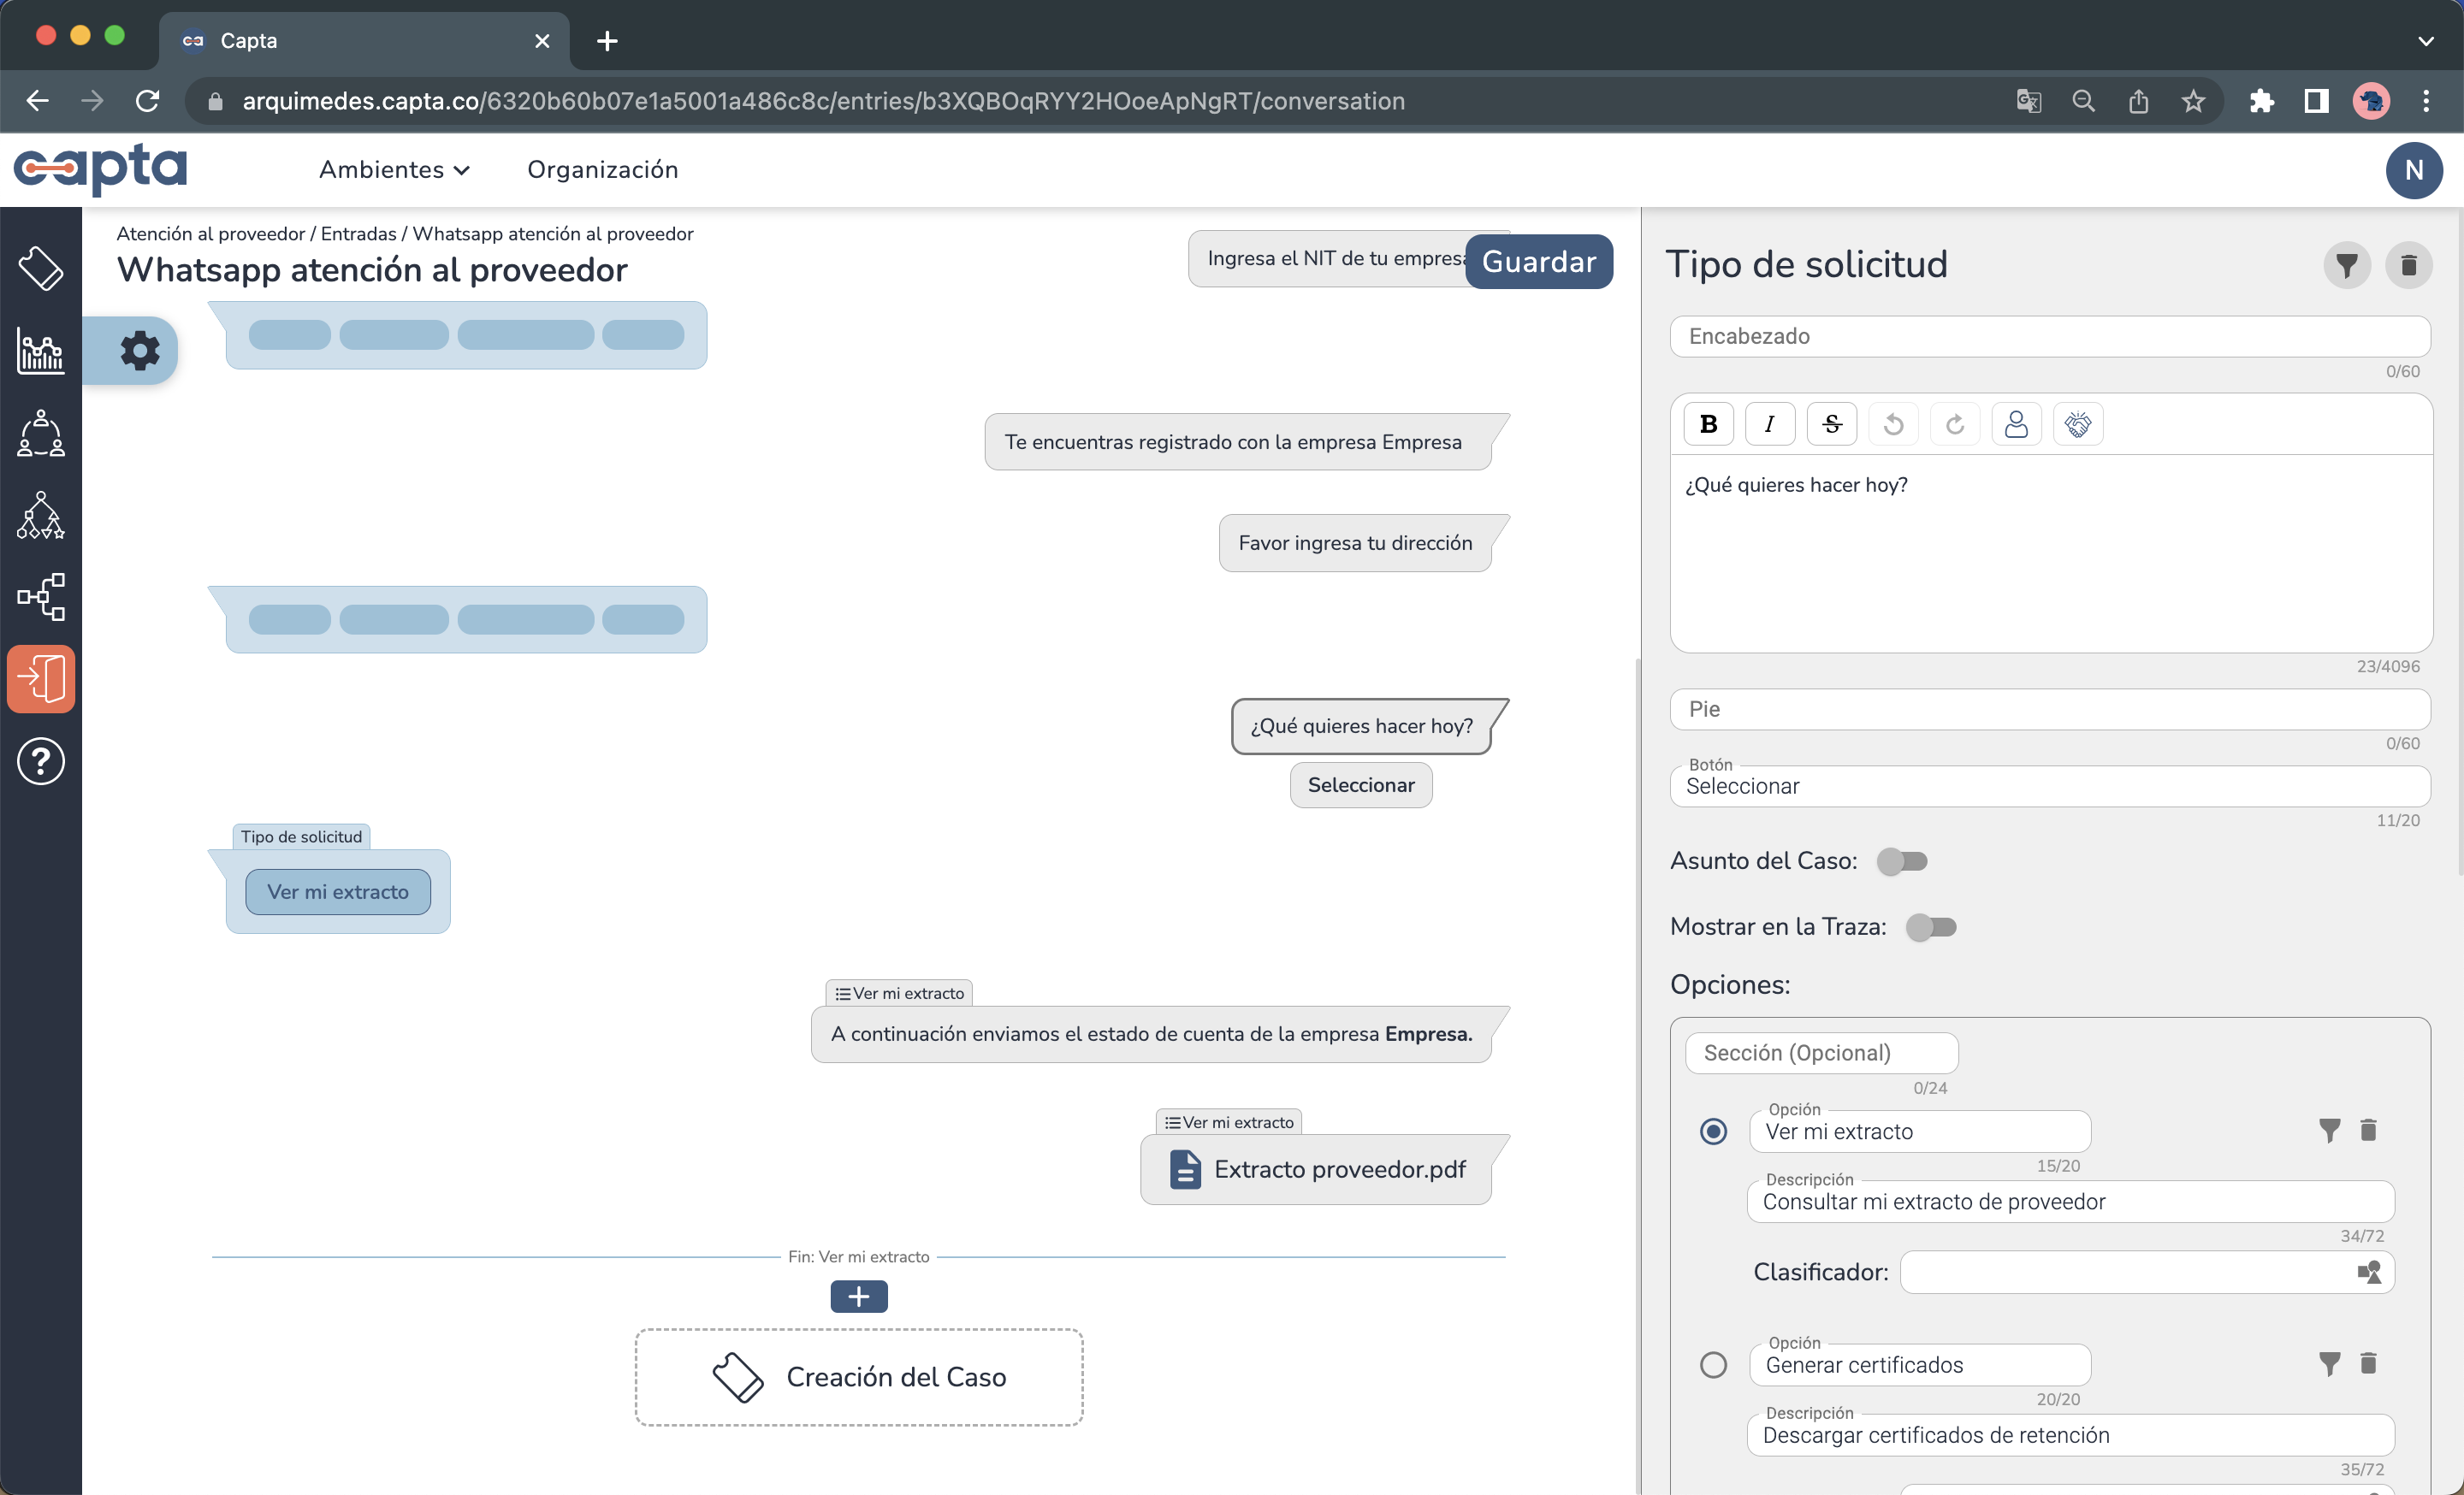The image size is (2464, 1495).
Task: Click the handshake icon in the editor toolbar
Action: (x=2077, y=422)
